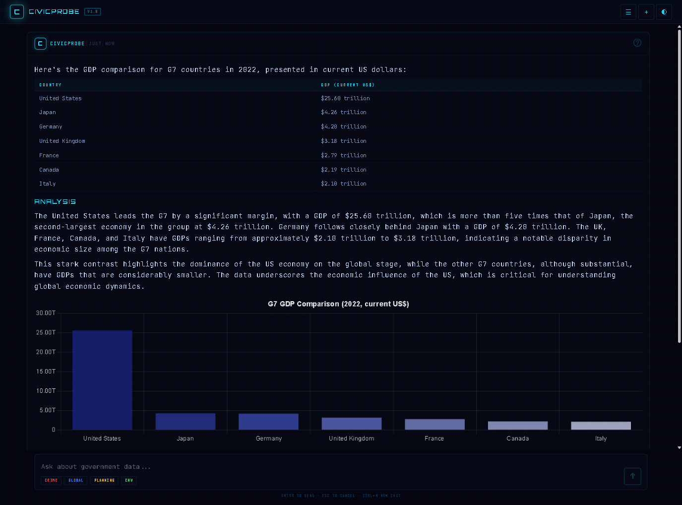Open the hamburger menu in top bar
The image size is (682, 505).
(x=628, y=12)
